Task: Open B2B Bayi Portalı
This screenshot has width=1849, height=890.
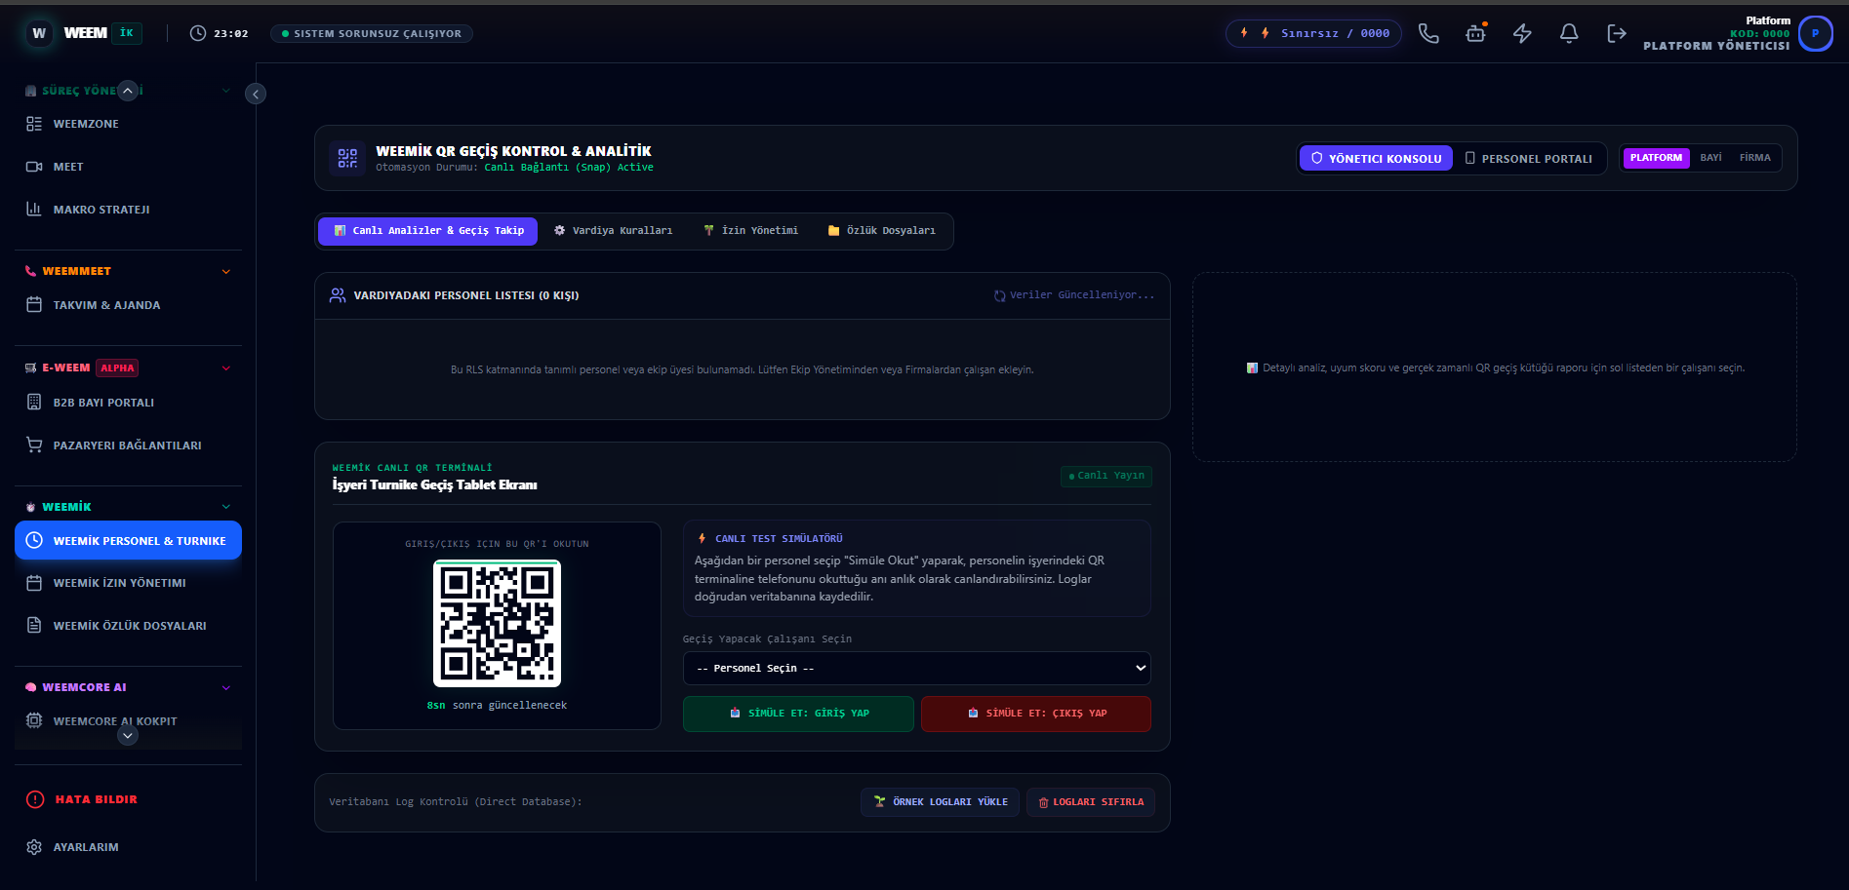Action: coord(128,403)
